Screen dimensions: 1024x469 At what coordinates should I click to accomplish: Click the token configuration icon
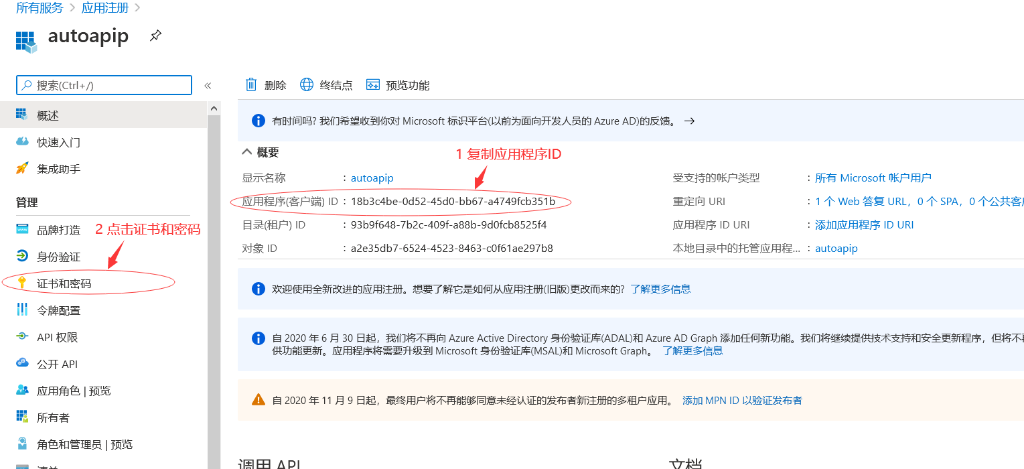pos(22,310)
